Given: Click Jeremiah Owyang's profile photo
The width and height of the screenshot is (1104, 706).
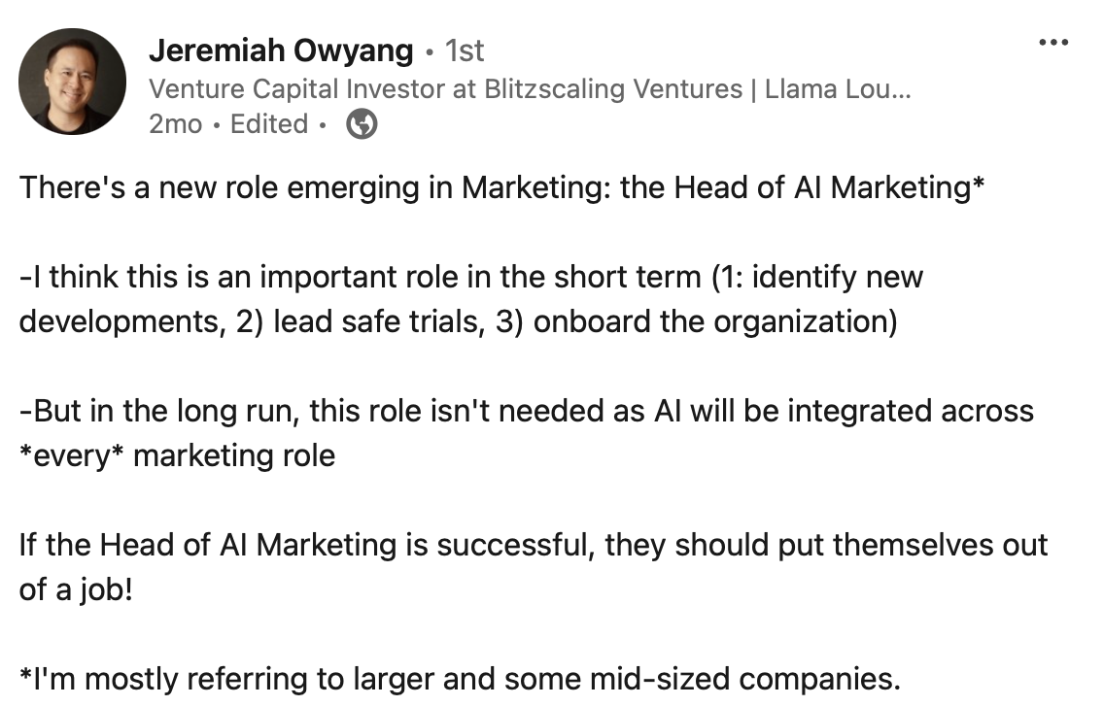Looking at the screenshot, I should tap(73, 81).
